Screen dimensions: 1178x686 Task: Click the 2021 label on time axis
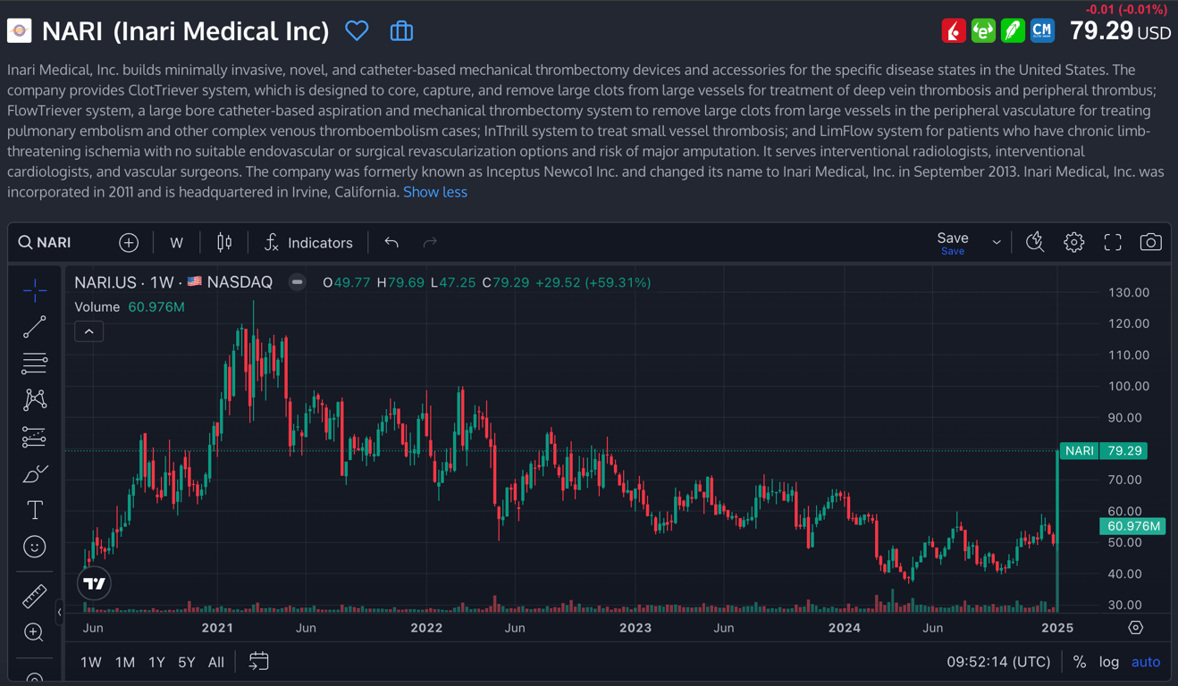coord(217,628)
